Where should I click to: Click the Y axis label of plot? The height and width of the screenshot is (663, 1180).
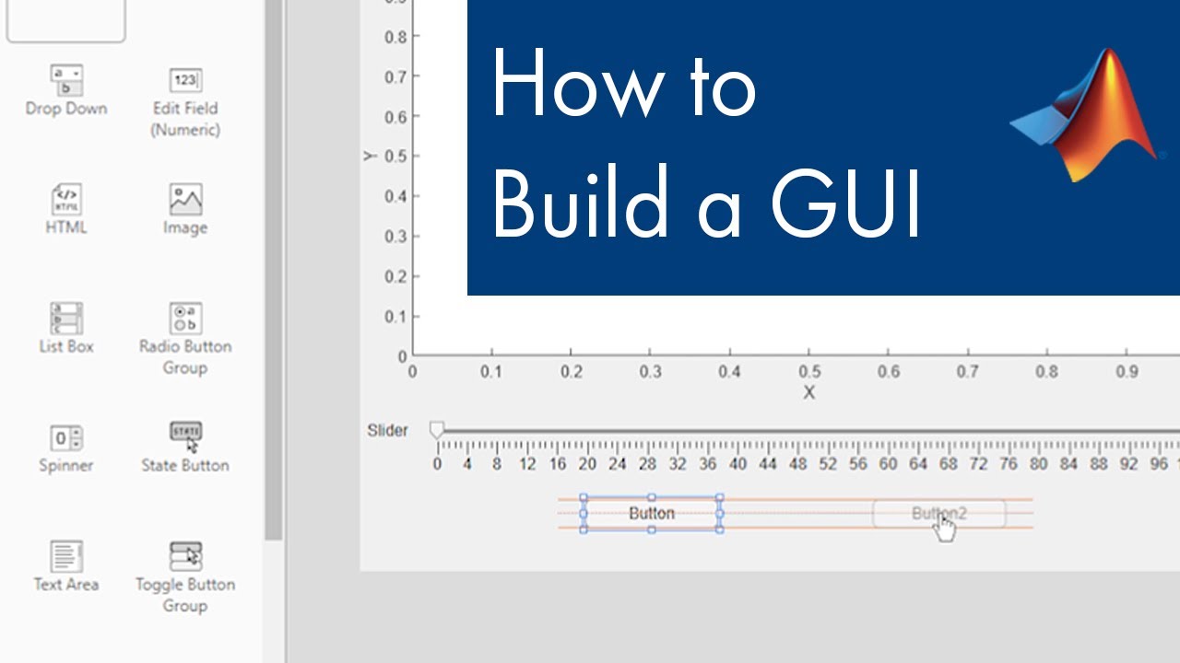(x=371, y=157)
